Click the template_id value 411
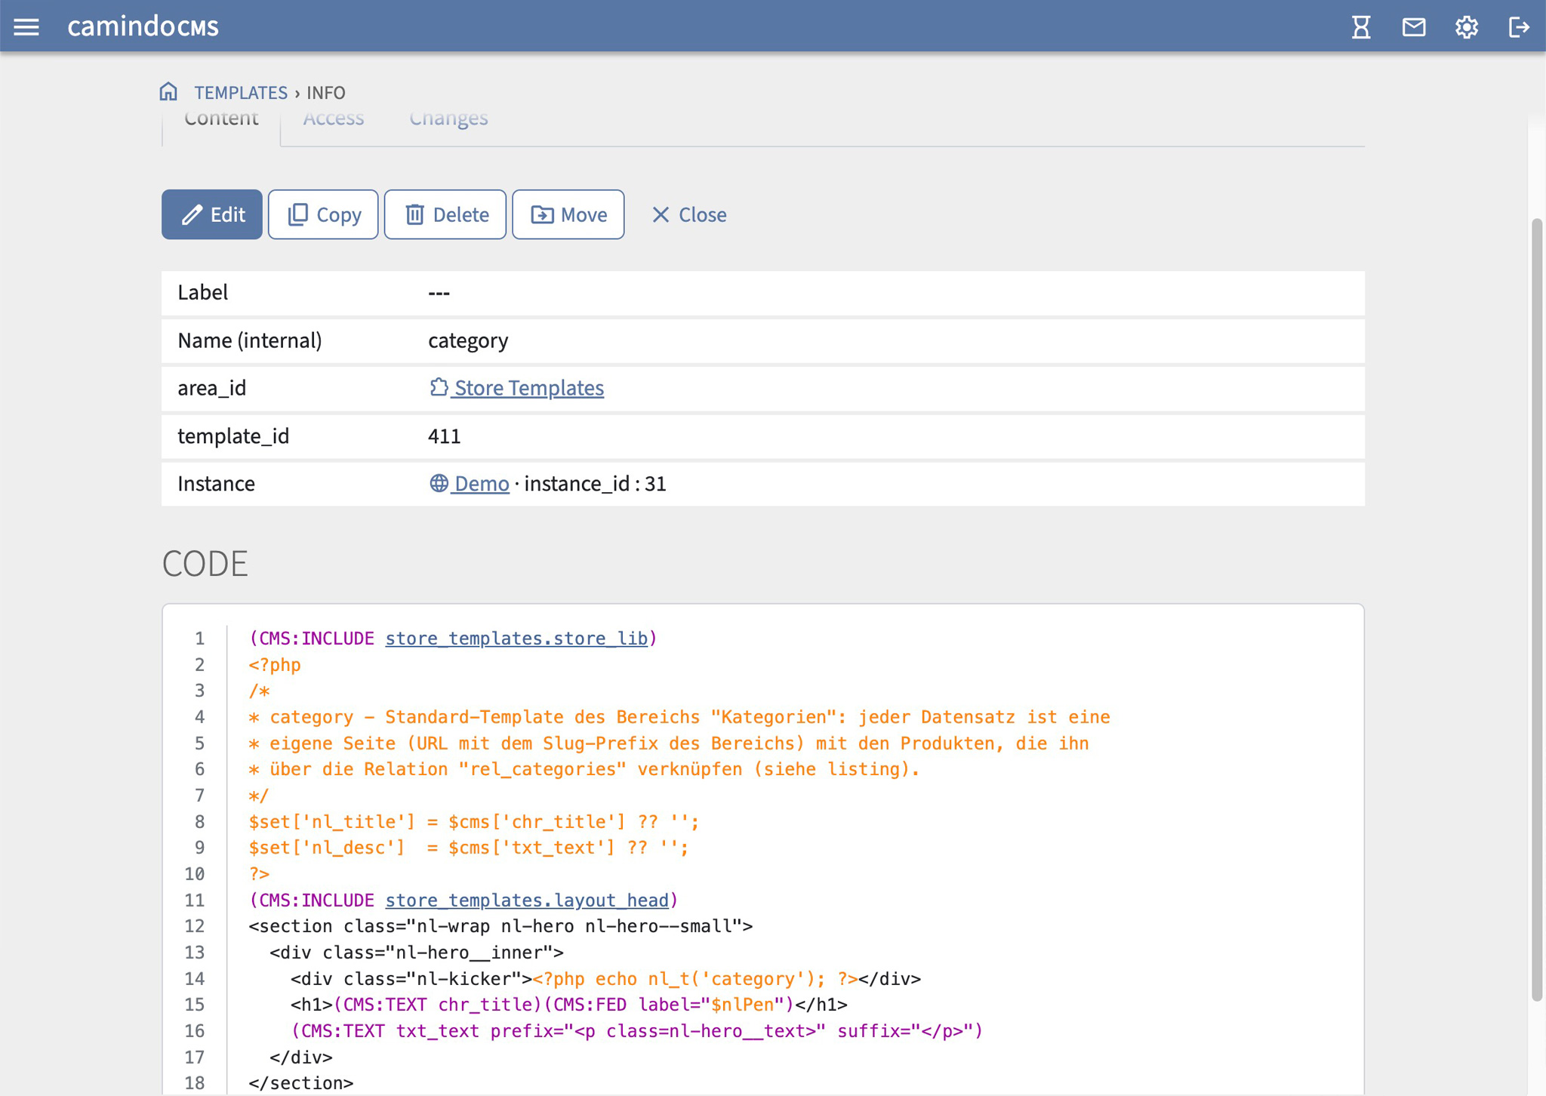This screenshot has height=1096, width=1546. 445,436
